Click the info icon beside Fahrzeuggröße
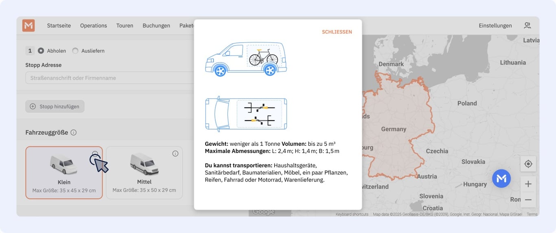Image resolution: width=556 pixels, height=233 pixels. [74, 132]
